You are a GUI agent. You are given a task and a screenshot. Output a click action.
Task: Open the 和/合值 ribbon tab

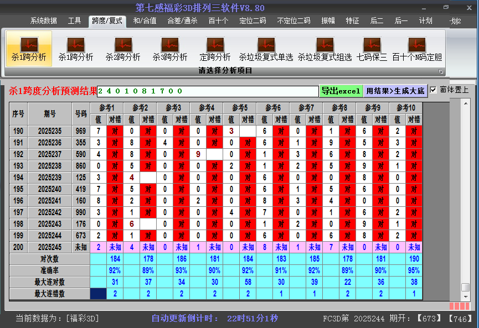pos(145,21)
